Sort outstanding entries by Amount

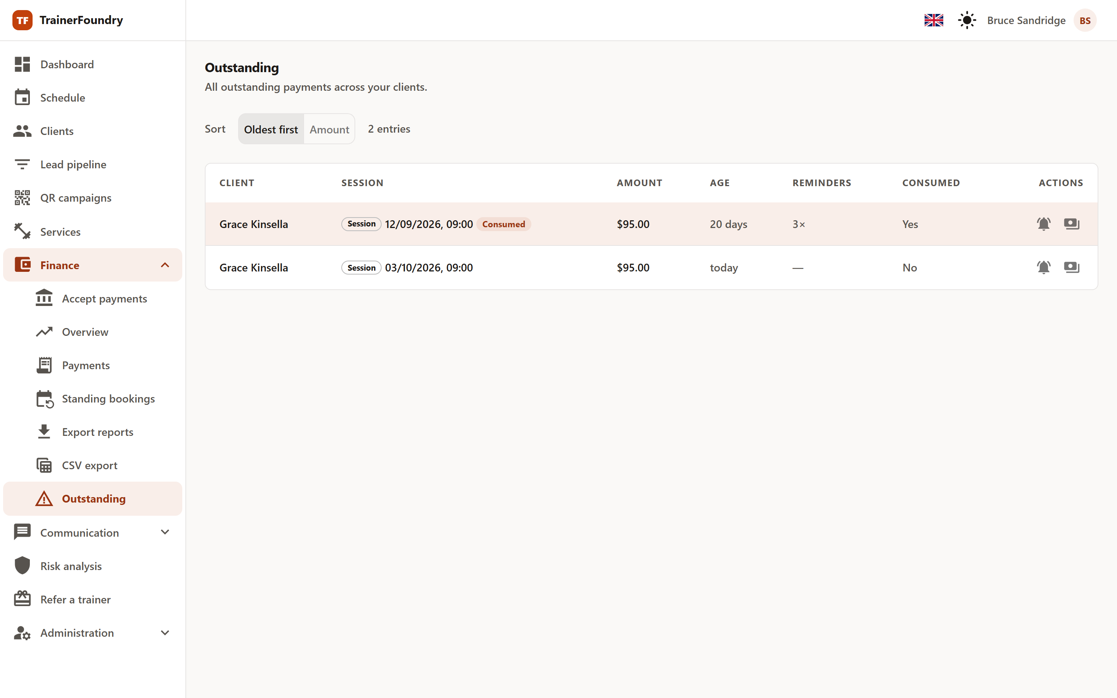coord(329,129)
